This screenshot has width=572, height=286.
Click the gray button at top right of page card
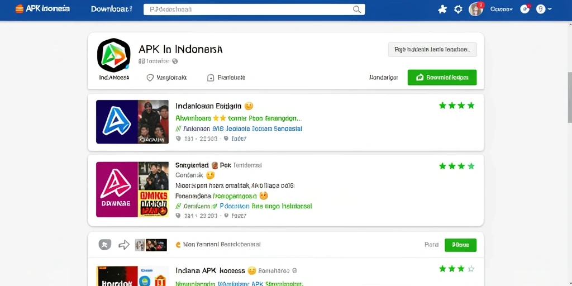[432, 49]
